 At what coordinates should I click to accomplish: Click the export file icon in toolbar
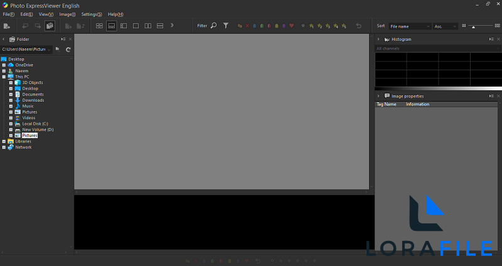tap(7, 26)
